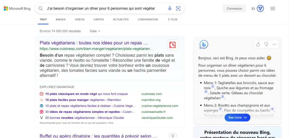Give thumbs up to Bing answer
This screenshot has width=289, height=138.
[x=258, y=44]
